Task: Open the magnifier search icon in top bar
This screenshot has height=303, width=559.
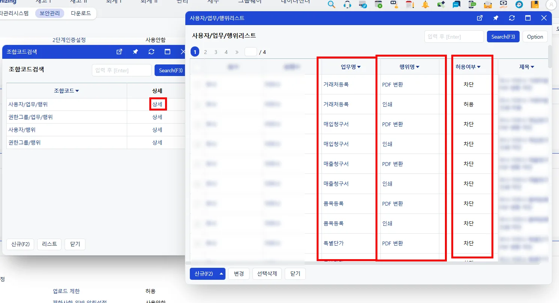Action: 331,4
